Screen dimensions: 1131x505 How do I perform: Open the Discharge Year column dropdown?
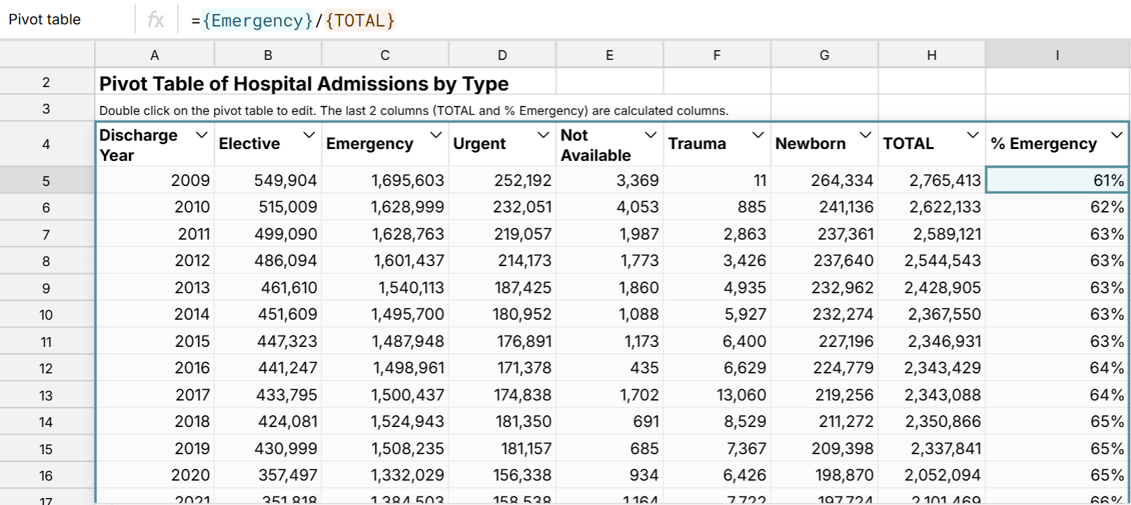pos(201,135)
